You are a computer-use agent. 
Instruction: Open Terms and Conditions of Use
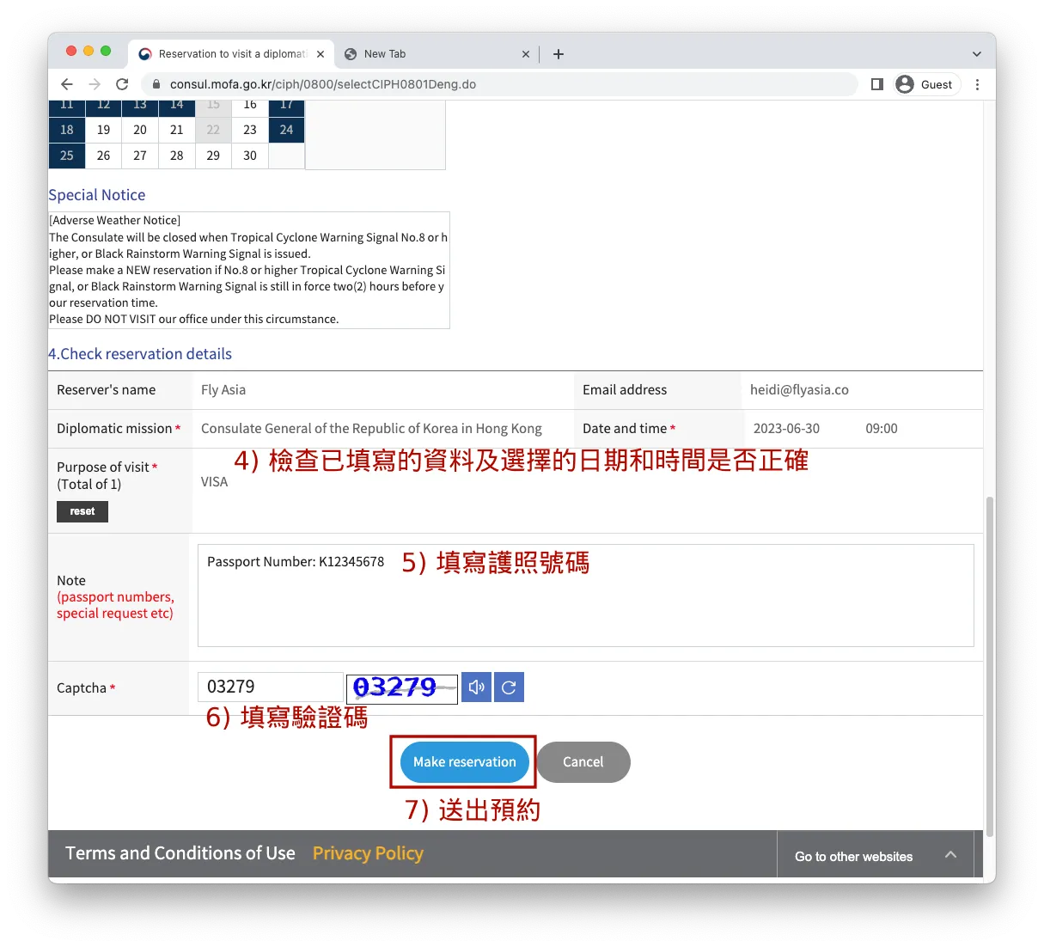click(180, 853)
